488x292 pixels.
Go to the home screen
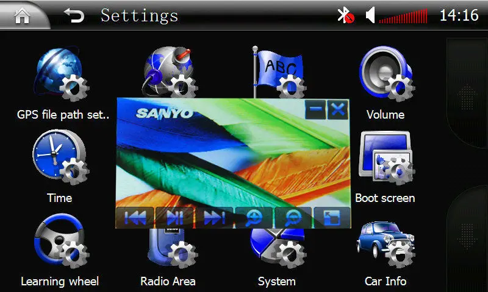22,16
